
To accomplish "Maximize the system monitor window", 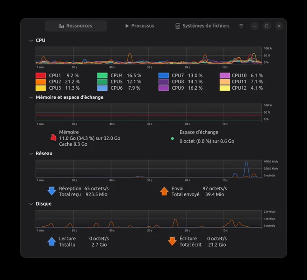I will [x=267, y=26].
